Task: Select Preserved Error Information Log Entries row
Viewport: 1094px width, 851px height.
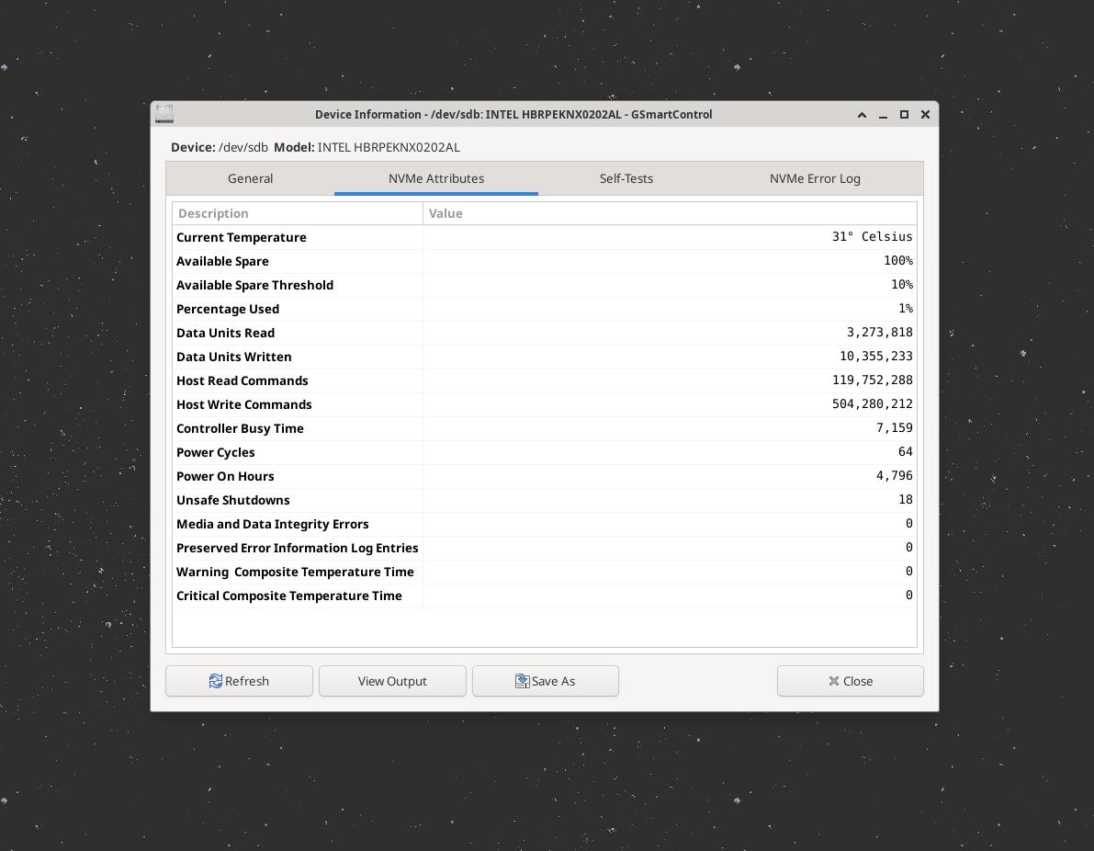Action: pos(544,548)
